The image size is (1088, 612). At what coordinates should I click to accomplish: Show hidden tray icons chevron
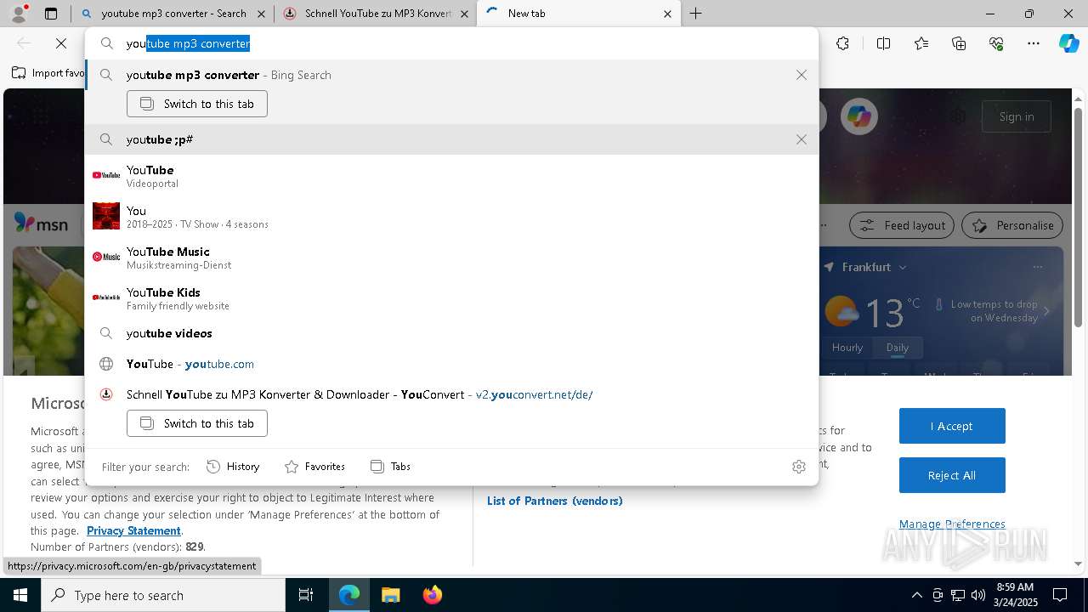(916, 595)
